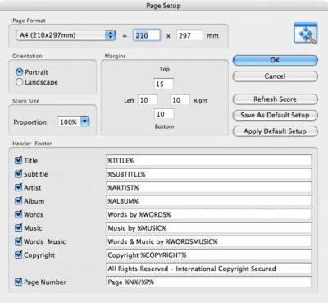Image resolution: width=328 pixels, height=303 pixels.
Task: Click the page width field showing 210
Action: pos(147,35)
